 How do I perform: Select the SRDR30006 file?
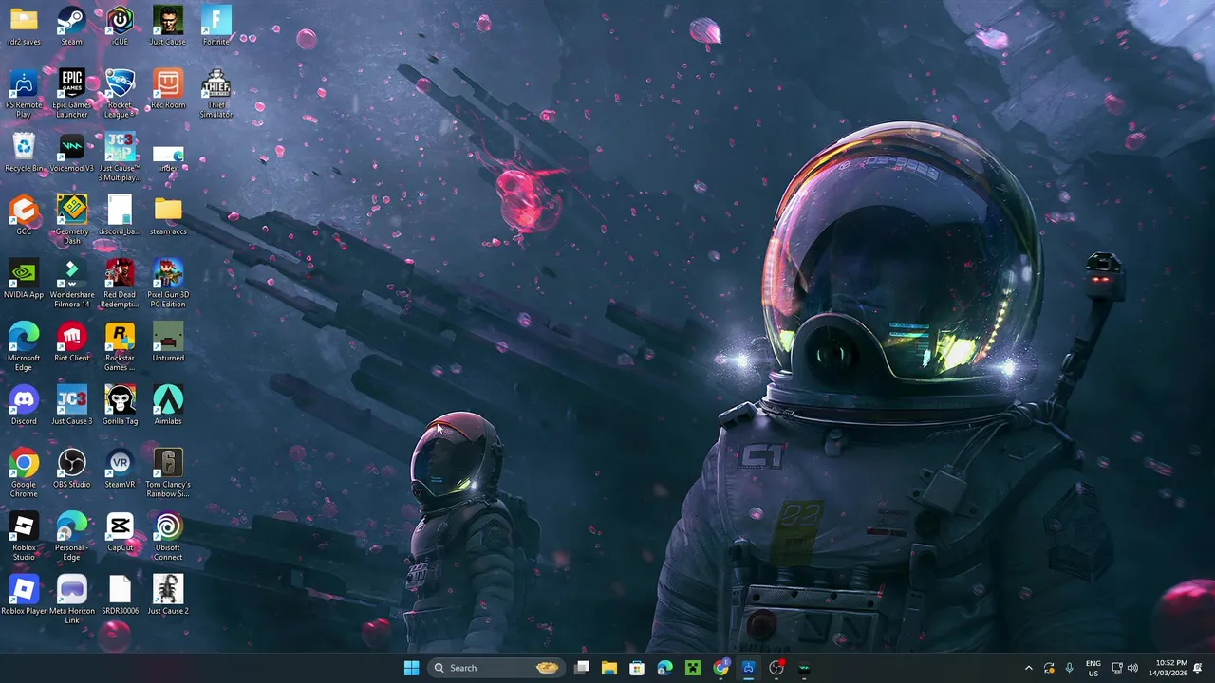[120, 596]
